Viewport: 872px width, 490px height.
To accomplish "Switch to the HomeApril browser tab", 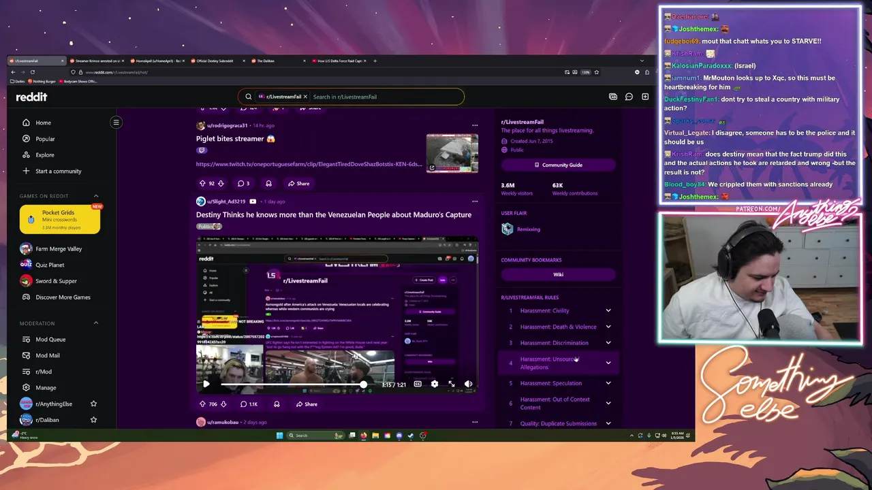I will pos(156,61).
